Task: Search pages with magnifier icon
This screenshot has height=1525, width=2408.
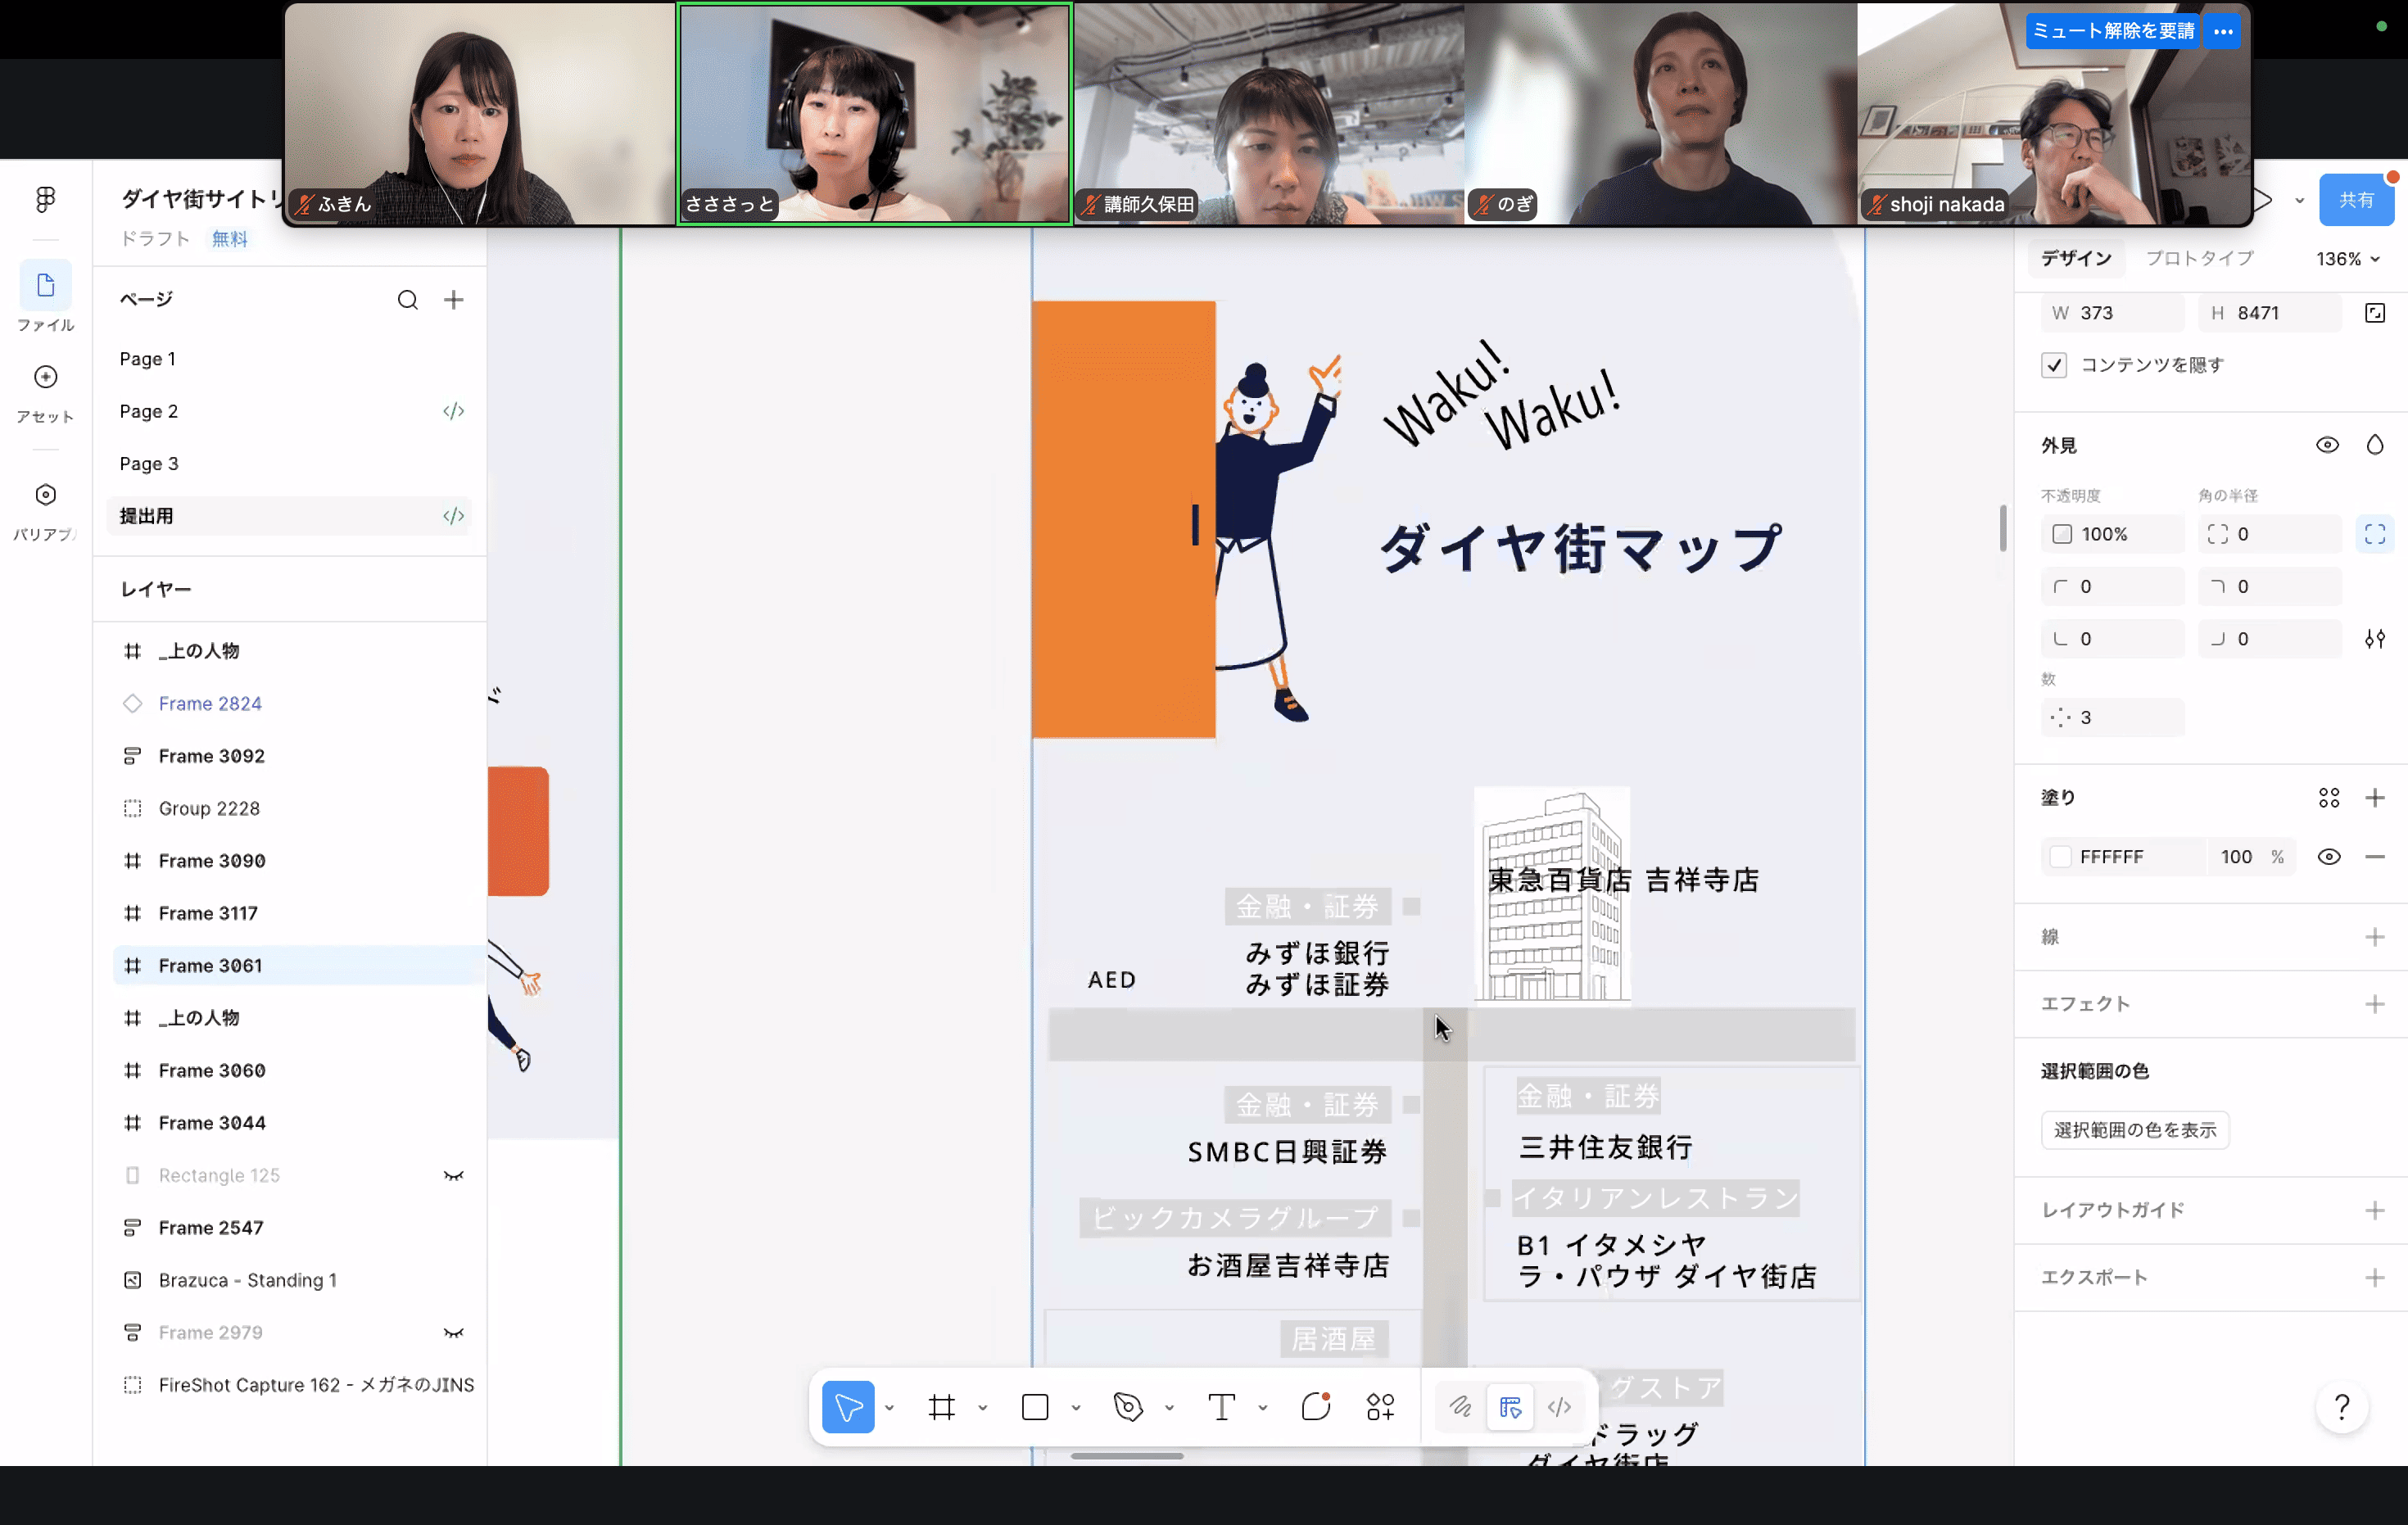Action: [407, 300]
